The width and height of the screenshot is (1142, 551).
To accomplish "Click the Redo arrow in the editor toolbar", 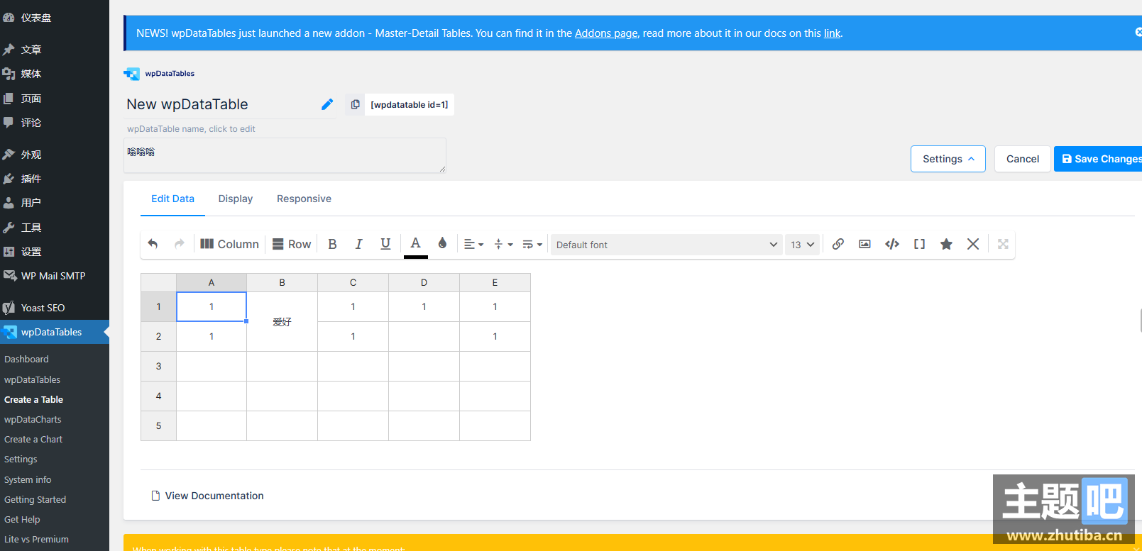I will pyautogui.click(x=180, y=244).
